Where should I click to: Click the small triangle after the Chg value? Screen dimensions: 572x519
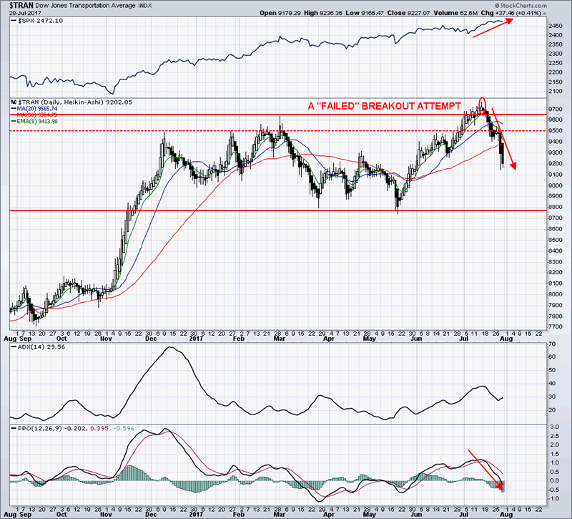click(545, 14)
